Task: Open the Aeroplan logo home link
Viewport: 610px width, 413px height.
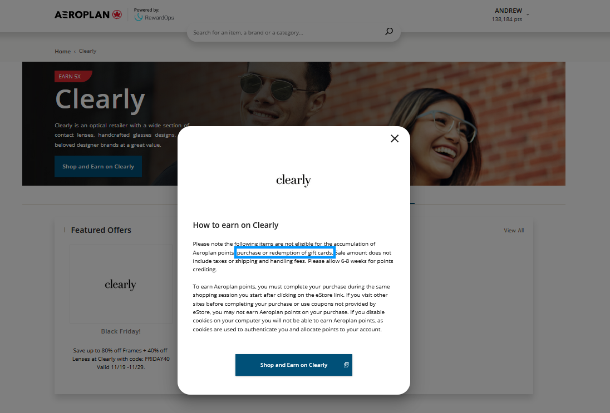Action: tap(88, 15)
